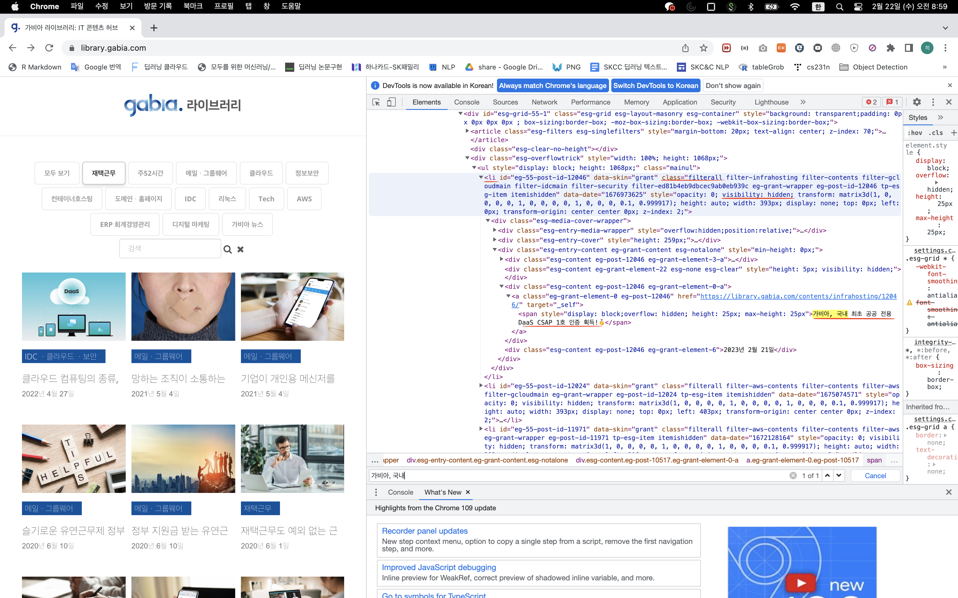Select the 클라우드 filter button

click(x=261, y=173)
